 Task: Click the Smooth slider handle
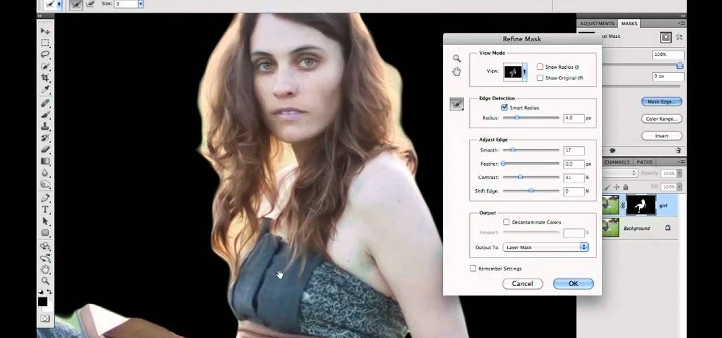pos(513,150)
